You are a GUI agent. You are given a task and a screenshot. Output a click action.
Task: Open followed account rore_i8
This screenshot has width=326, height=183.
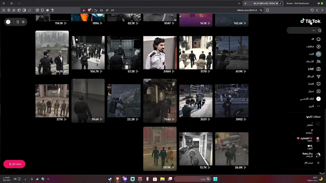[x=311, y=155]
